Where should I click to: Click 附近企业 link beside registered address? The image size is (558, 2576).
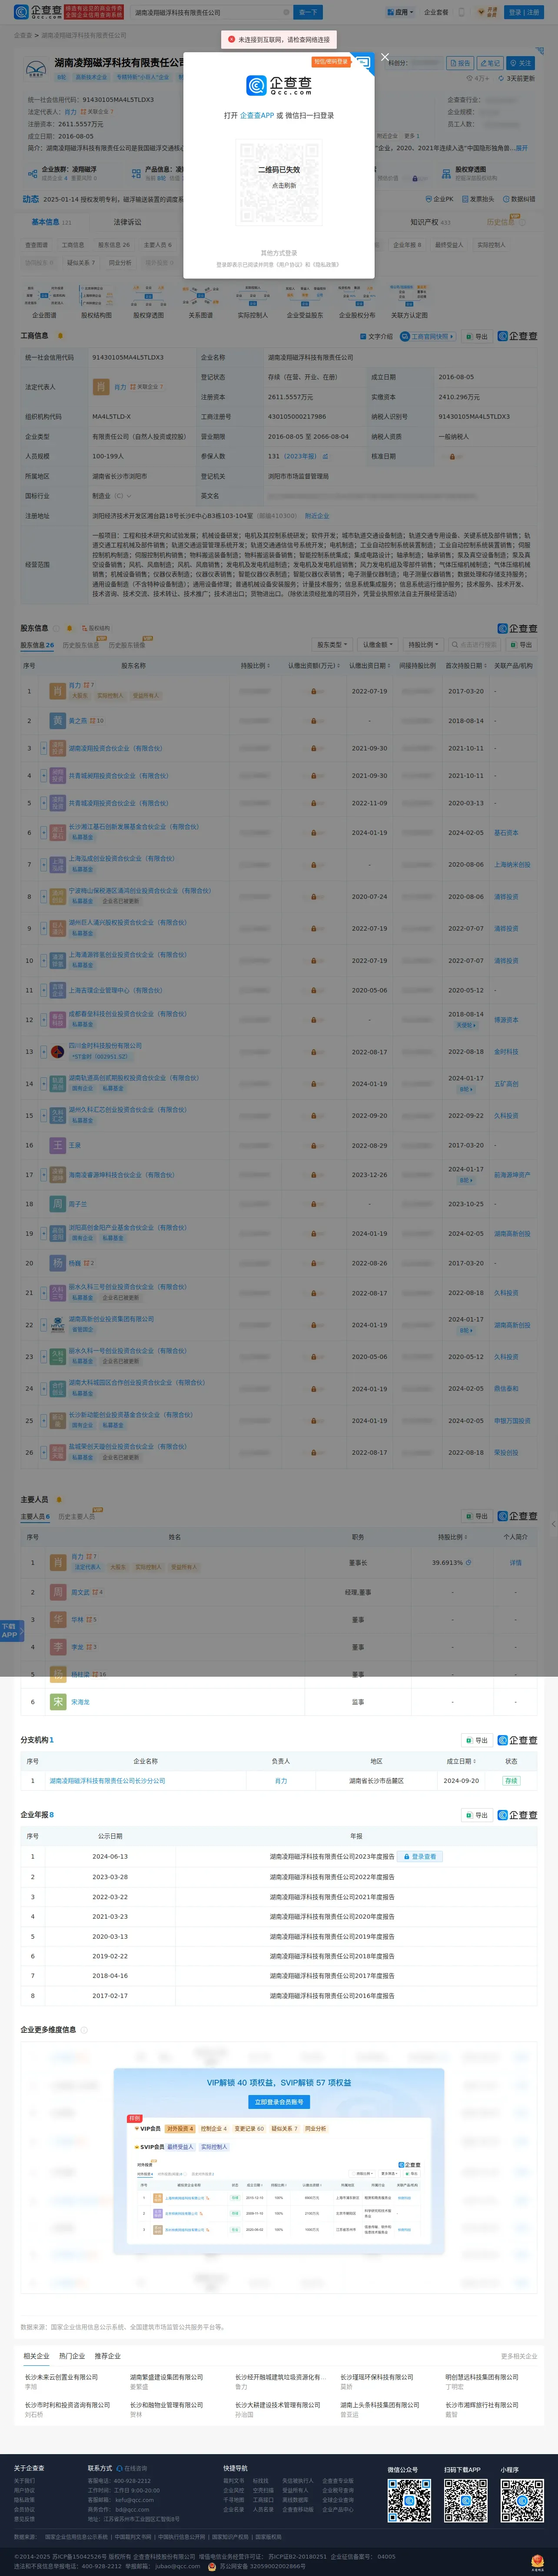coord(316,516)
